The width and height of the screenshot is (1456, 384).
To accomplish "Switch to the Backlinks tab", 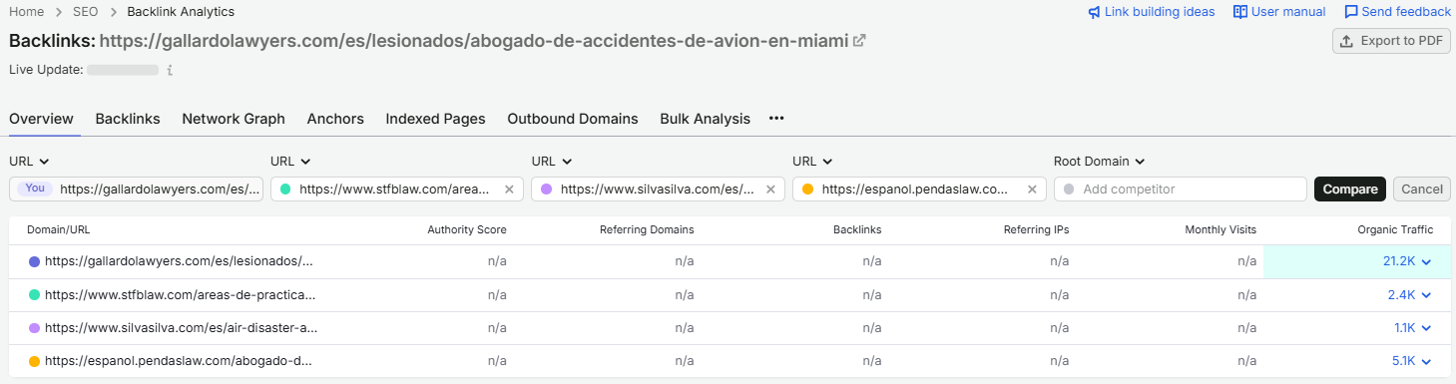I will 128,118.
